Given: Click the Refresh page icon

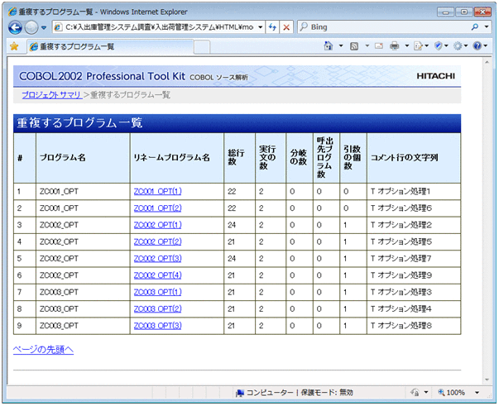Looking at the screenshot, I should click(272, 27).
